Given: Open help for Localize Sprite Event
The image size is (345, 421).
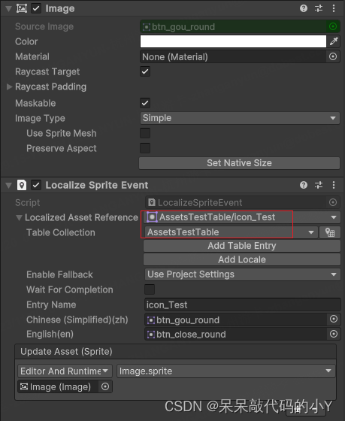Looking at the screenshot, I should tap(304, 185).
